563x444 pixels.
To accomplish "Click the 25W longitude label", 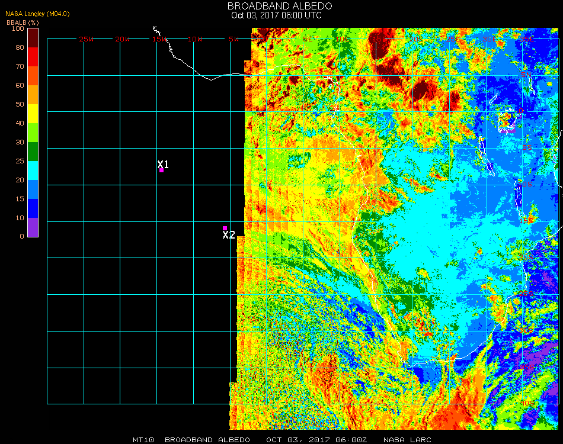I will [87, 39].
